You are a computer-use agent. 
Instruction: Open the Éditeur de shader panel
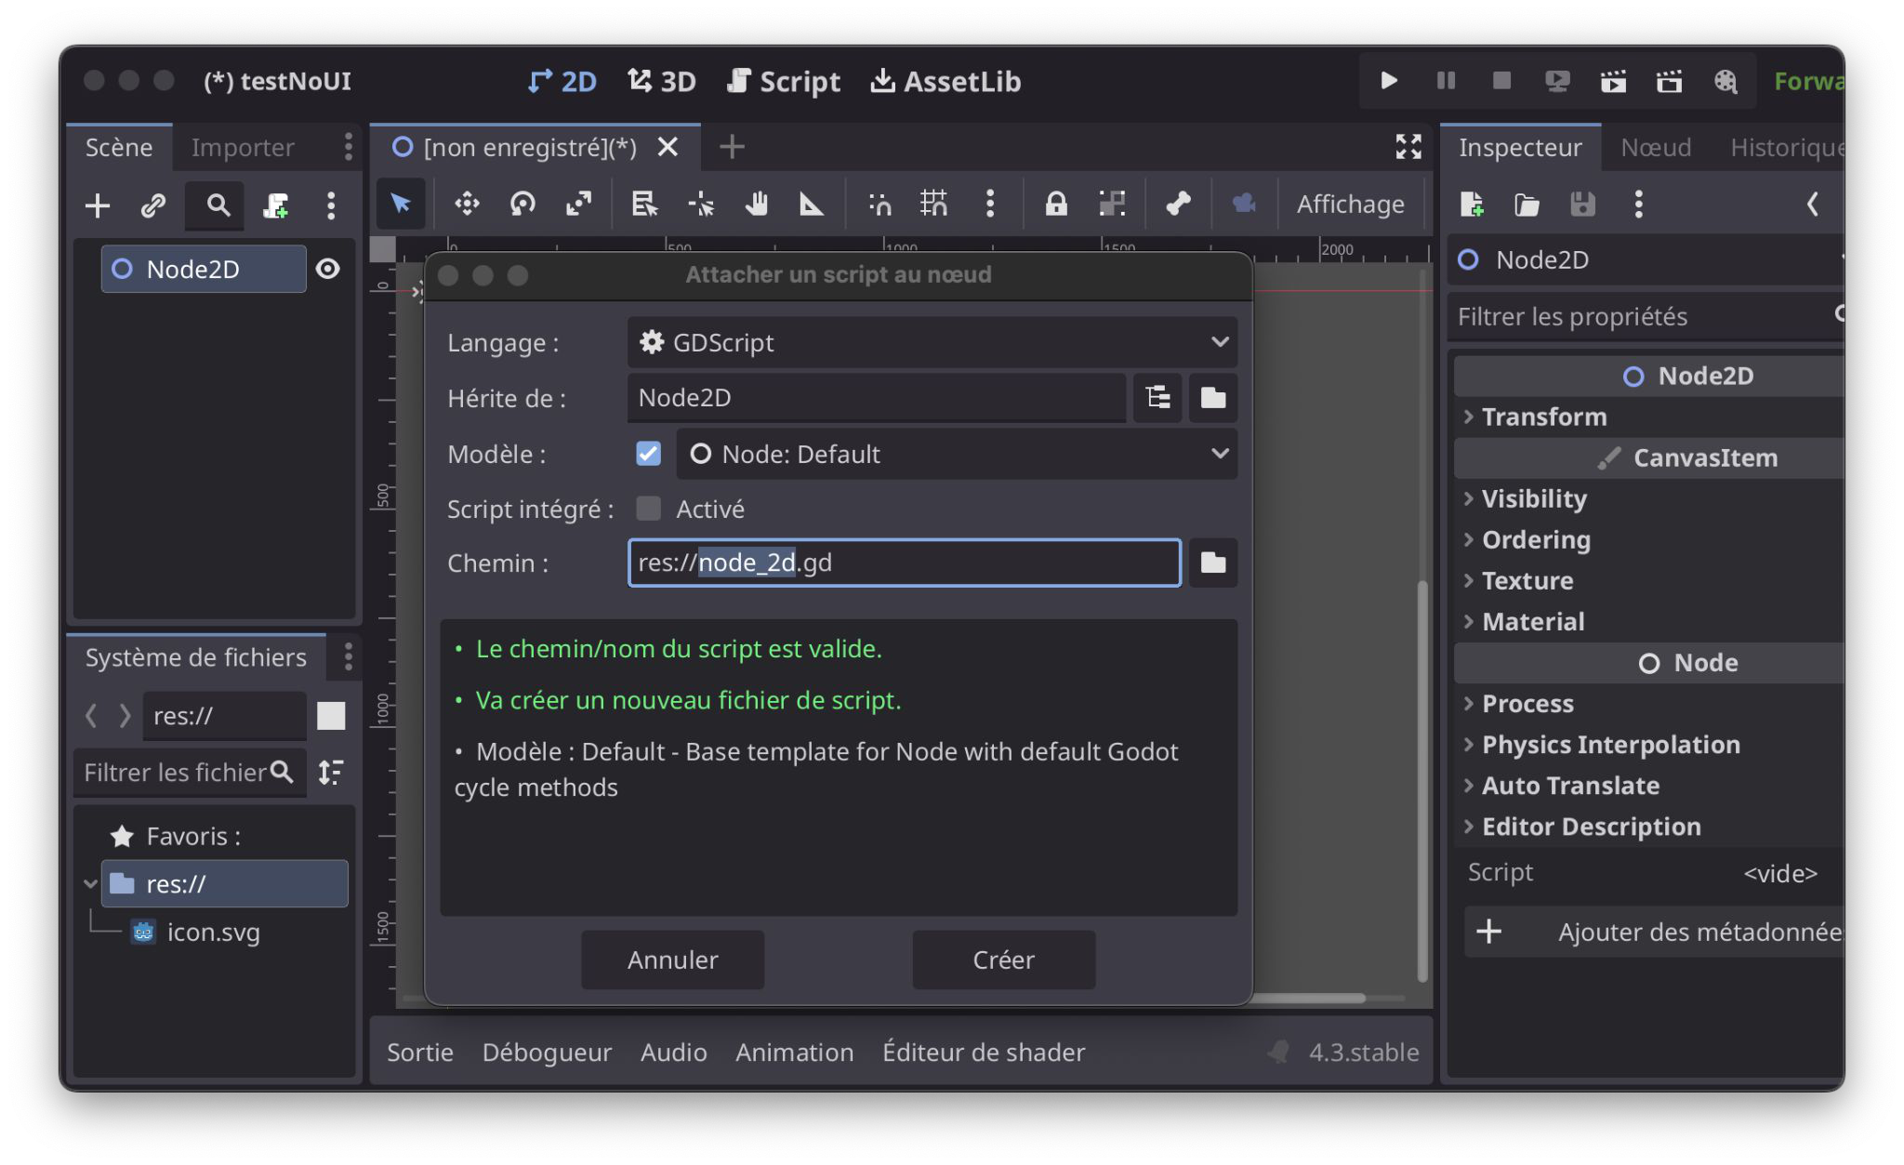(x=984, y=1052)
